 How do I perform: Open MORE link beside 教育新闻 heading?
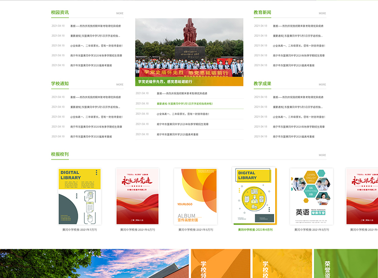[x=322, y=13]
